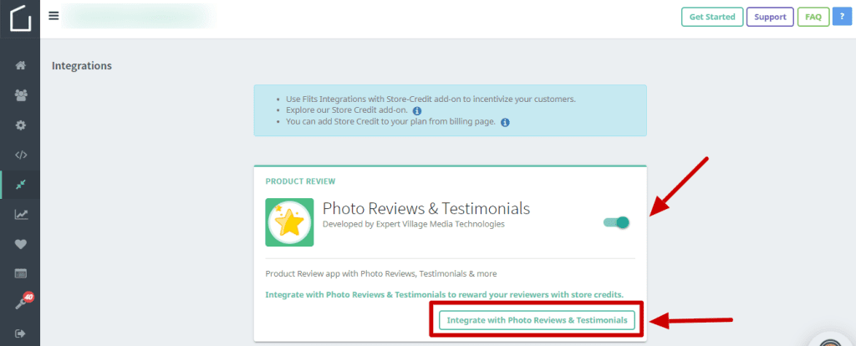Select the Integrations sidebar icon
This screenshot has width=856, height=346.
coord(20,185)
